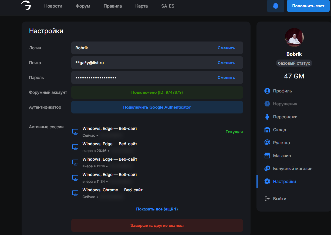The image size is (331, 235).
Task: Open Characters via the person icon
Action: tap(267, 117)
